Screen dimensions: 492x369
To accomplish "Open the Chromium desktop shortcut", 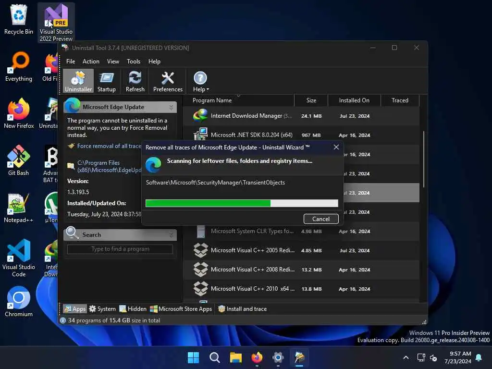I will pyautogui.click(x=19, y=302).
